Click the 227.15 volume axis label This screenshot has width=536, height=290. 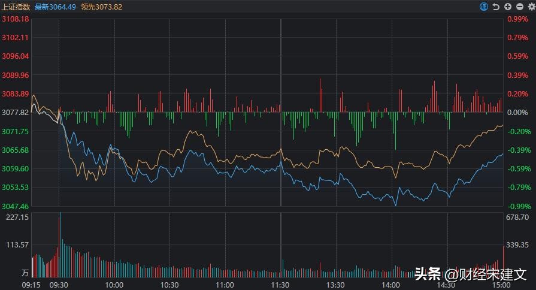(x=18, y=217)
